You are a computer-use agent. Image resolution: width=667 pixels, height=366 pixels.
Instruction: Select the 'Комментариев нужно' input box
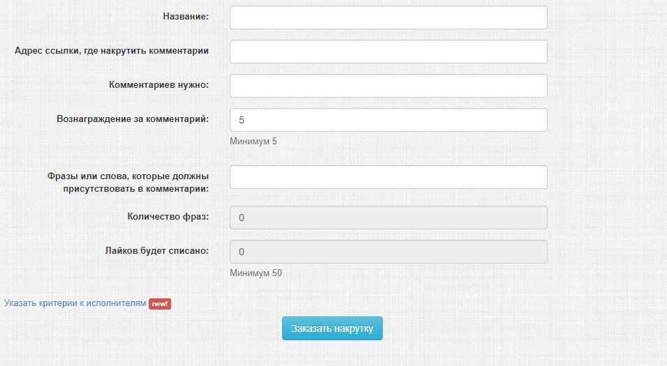pos(388,86)
